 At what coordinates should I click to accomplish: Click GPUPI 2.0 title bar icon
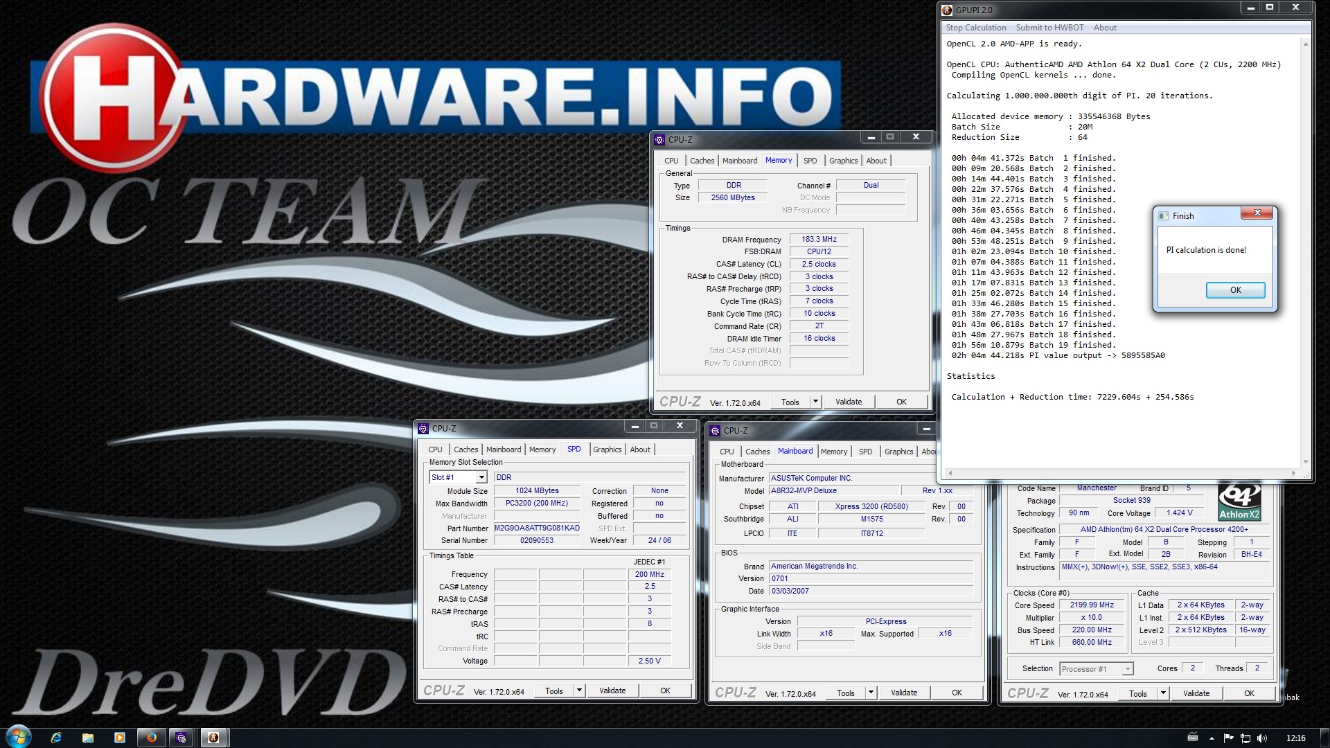[947, 10]
